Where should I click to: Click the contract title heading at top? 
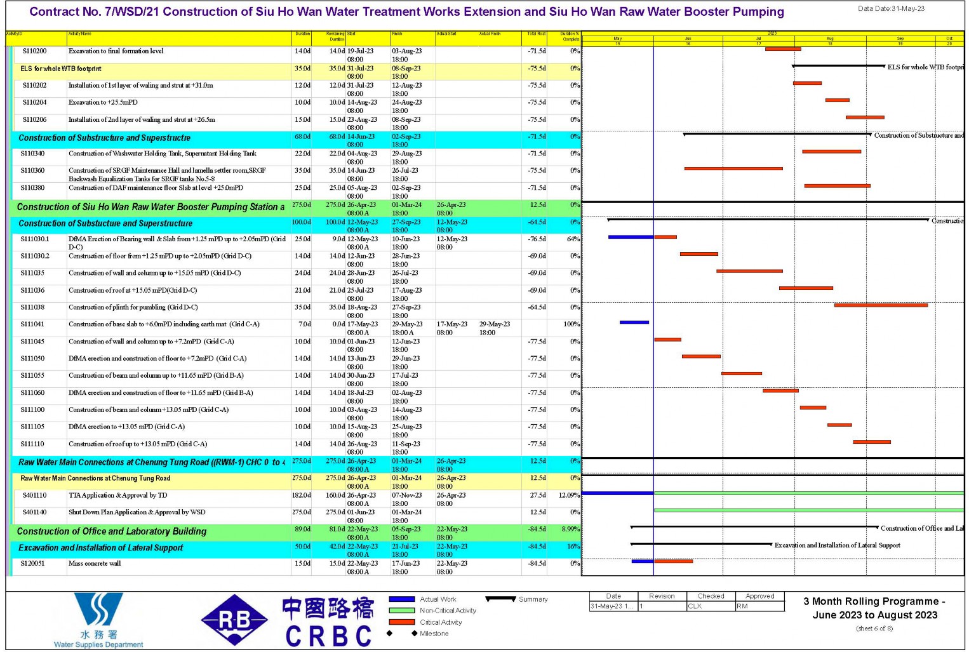[x=406, y=12]
